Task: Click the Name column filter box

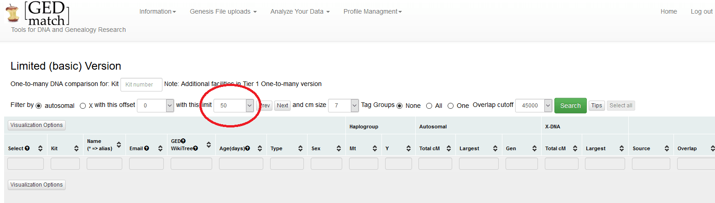Action: click(x=104, y=164)
